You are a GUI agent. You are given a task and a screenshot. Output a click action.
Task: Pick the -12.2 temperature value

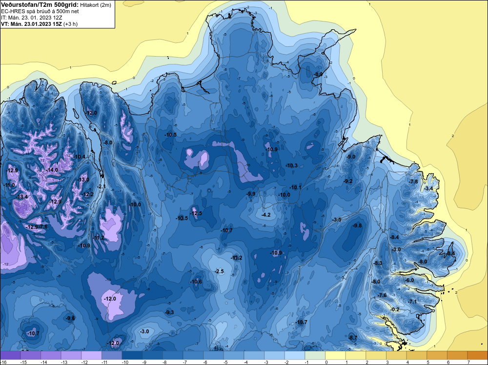tap(88, 194)
